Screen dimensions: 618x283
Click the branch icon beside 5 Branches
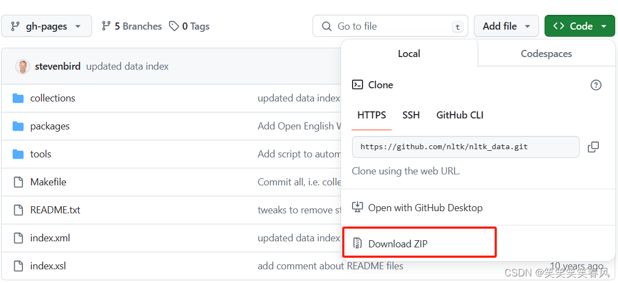(x=106, y=26)
